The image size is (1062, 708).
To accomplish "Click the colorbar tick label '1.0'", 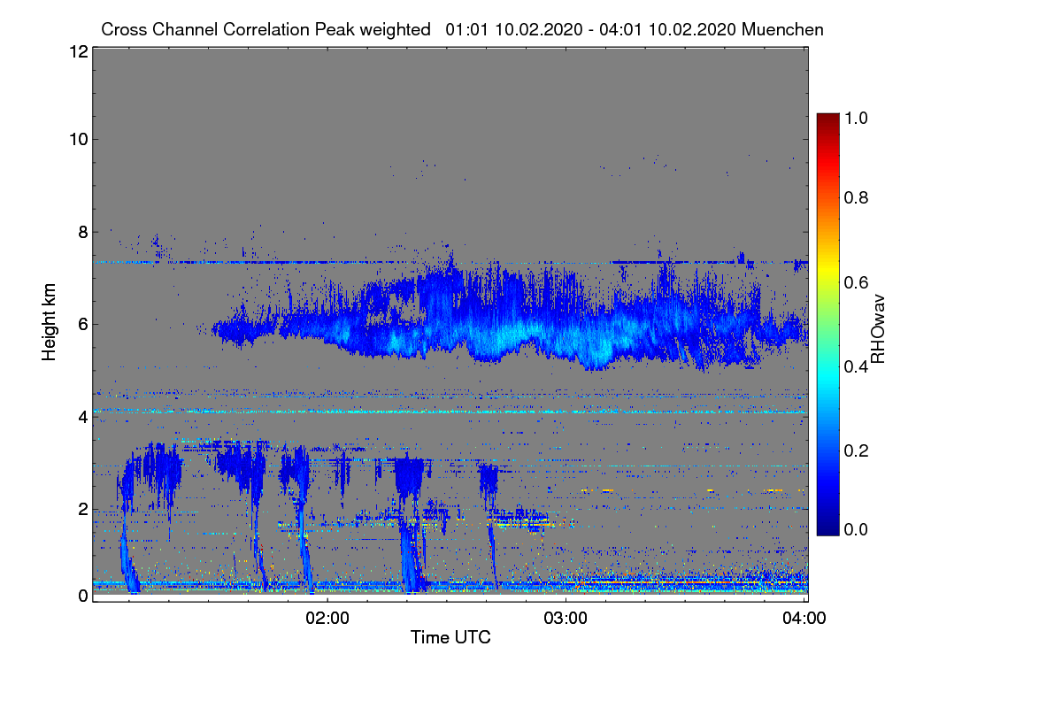I will coord(855,118).
